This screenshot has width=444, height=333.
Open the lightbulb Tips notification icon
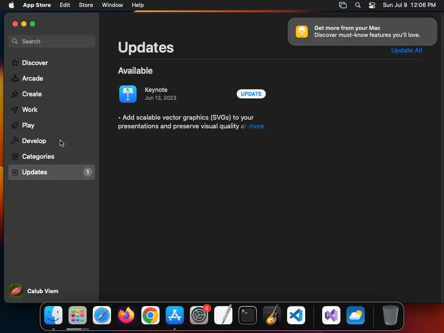[302, 31]
